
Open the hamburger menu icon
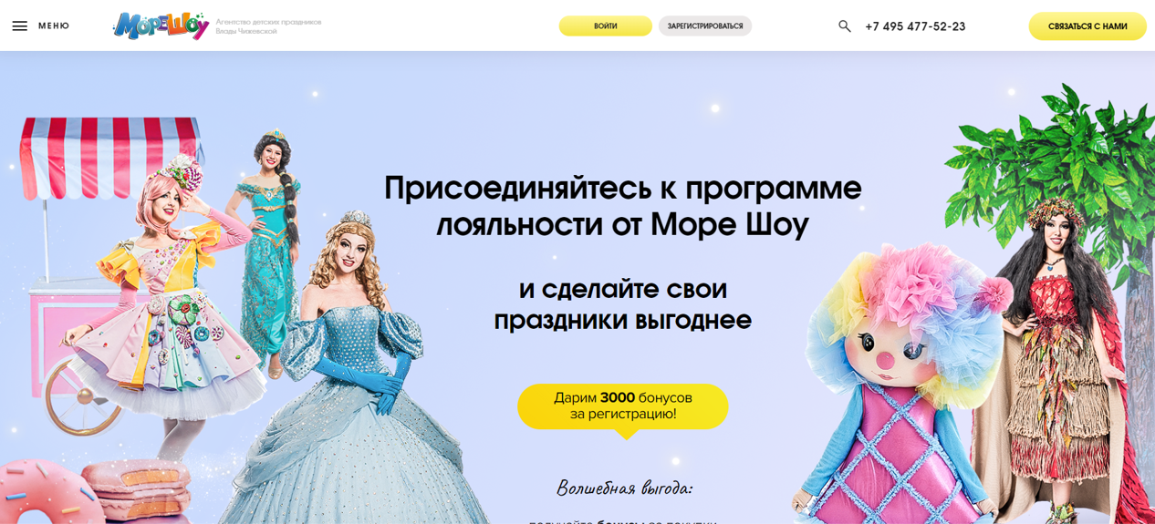tap(20, 26)
